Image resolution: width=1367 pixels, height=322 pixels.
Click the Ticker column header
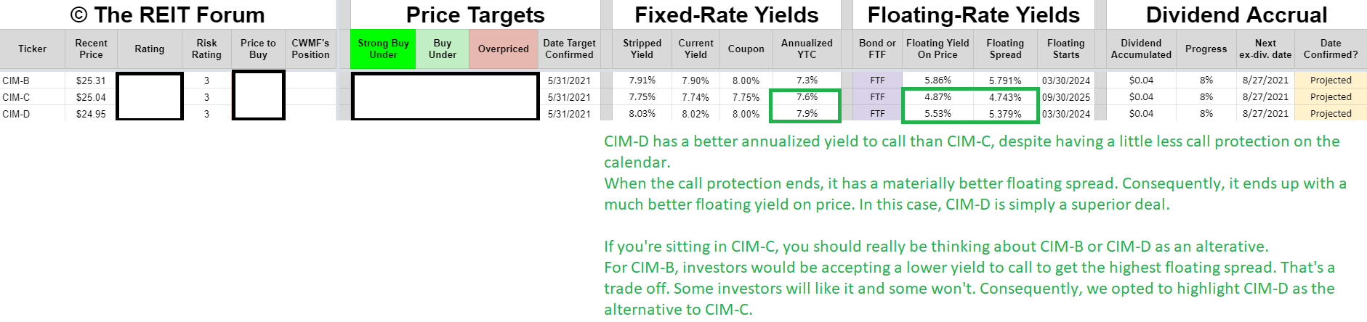32,49
